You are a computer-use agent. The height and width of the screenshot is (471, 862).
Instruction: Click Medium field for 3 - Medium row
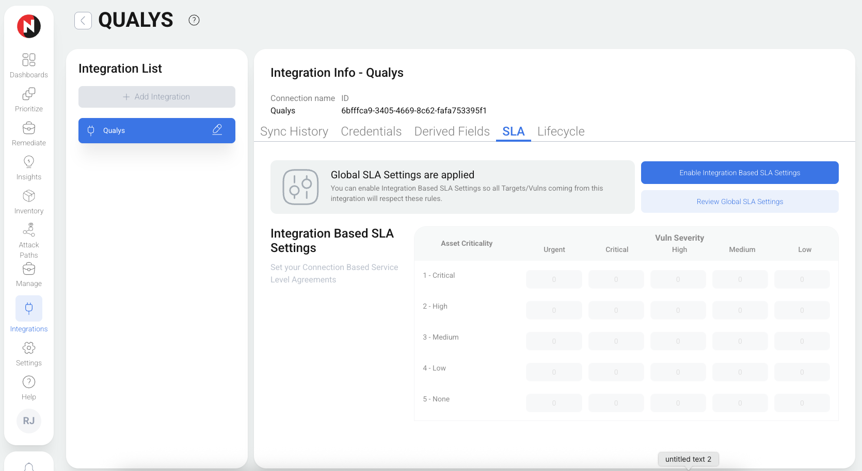(x=740, y=341)
